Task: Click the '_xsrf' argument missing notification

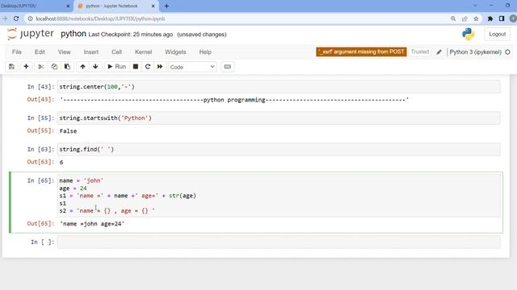Action: click(361, 52)
